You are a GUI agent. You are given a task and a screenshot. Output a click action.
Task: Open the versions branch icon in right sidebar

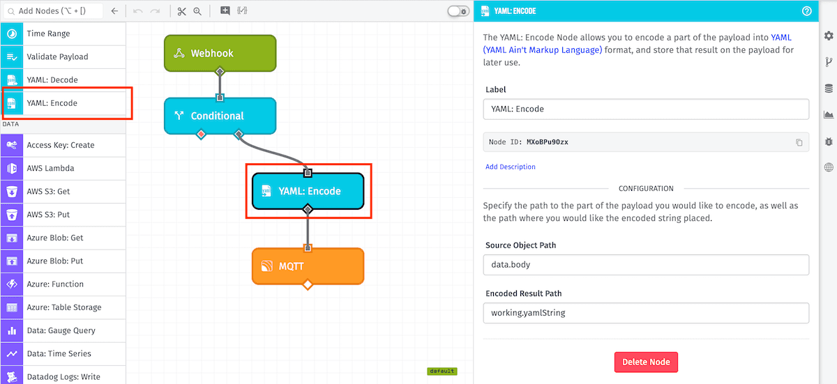click(829, 62)
